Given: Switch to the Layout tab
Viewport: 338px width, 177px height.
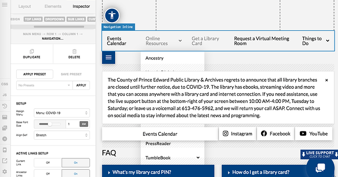Looking at the screenshot, I should click(x=24, y=6).
